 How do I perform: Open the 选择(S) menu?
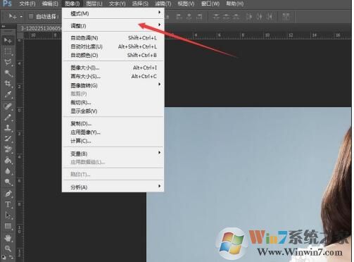[x=140, y=4]
